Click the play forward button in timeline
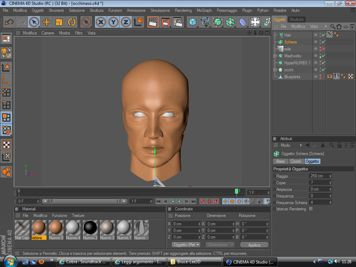 click(x=180, y=201)
